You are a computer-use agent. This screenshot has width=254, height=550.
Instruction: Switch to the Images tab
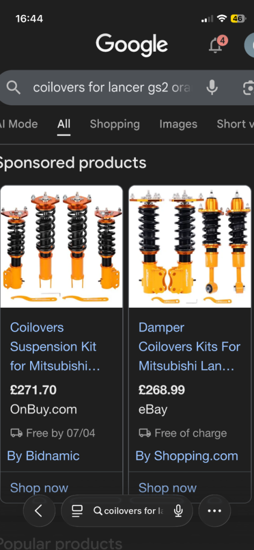(x=178, y=124)
